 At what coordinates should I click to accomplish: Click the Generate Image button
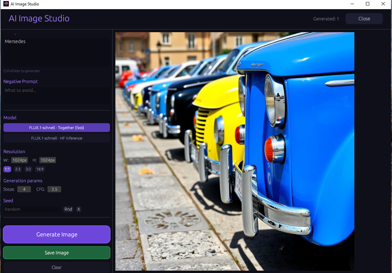click(57, 234)
